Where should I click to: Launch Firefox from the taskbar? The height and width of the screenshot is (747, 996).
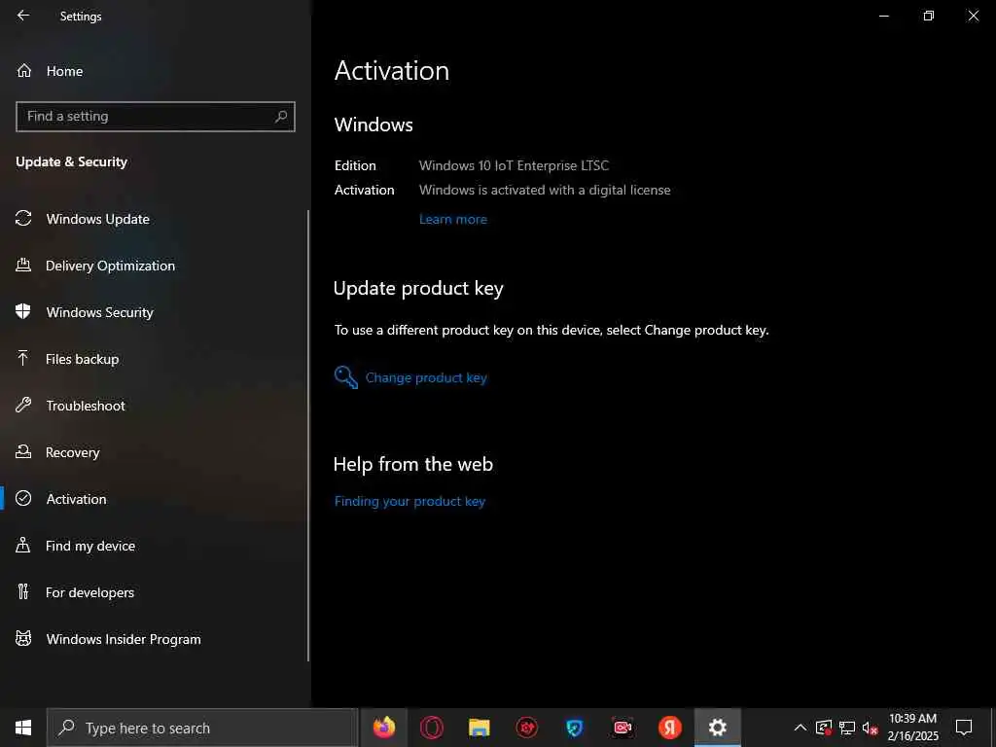(383, 728)
